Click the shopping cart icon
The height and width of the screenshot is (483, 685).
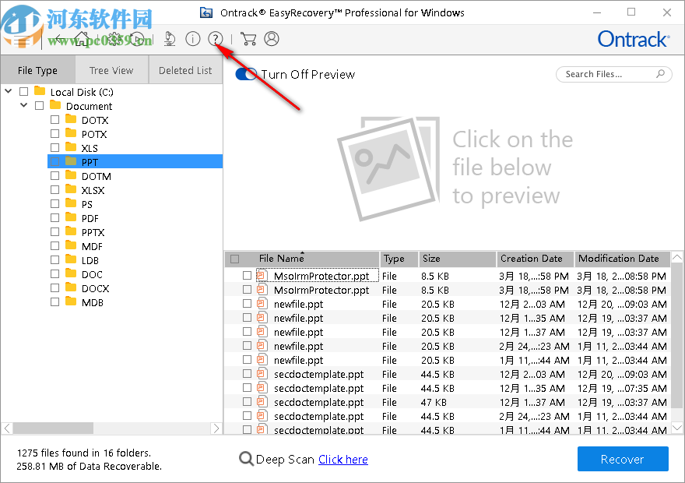point(248,38)
